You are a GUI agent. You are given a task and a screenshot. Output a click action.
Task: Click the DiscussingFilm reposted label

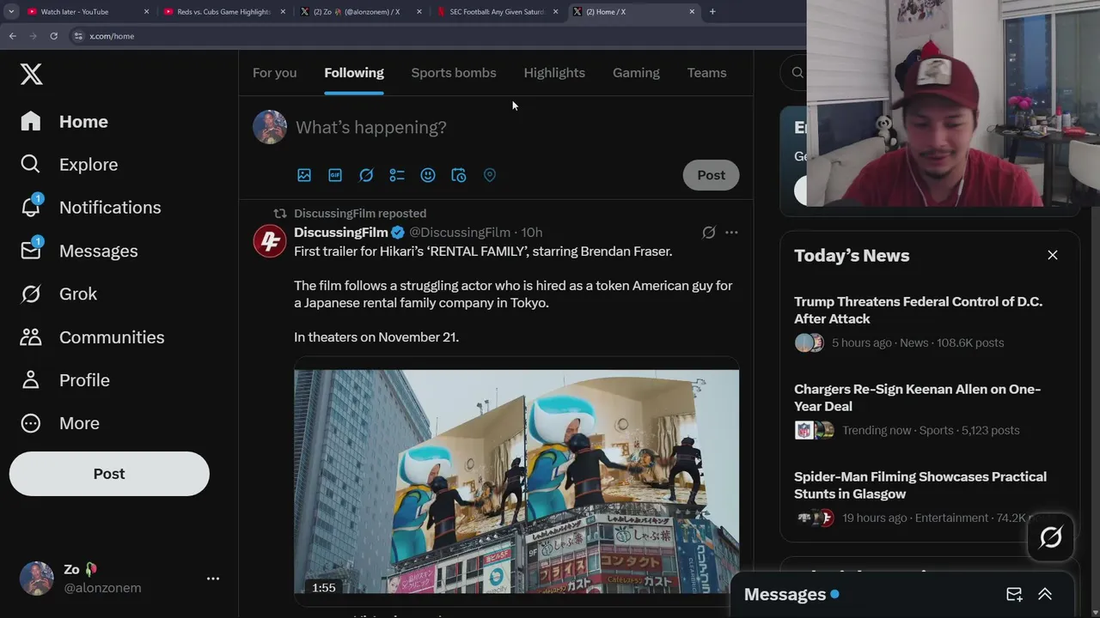360,213
